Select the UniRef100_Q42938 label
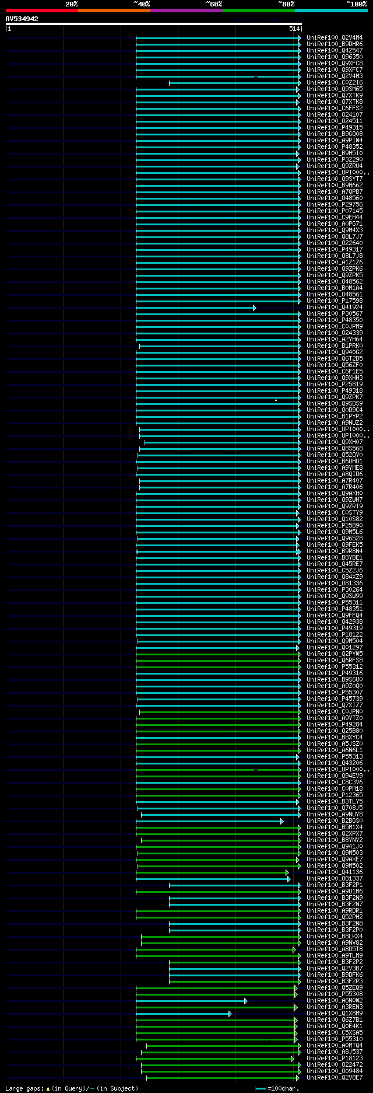Viewport: 373px width, 1093px height. (335, 622)
